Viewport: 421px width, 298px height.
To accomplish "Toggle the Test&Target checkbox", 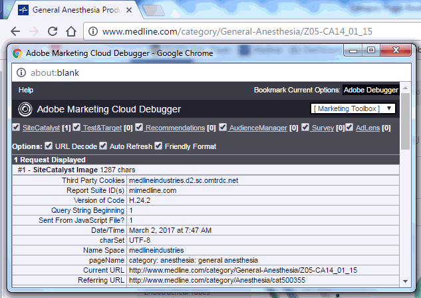I will click(x=76, y=127).
